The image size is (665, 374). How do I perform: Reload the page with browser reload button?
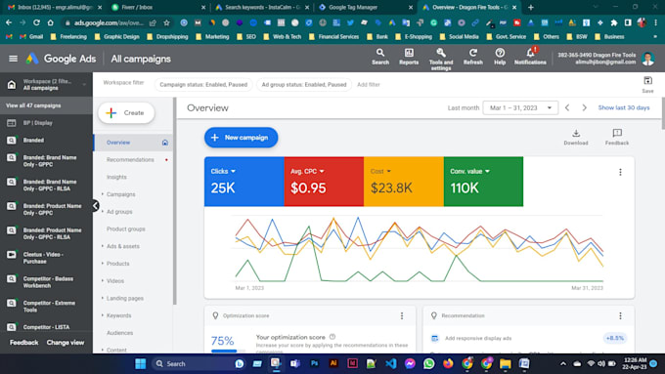coord(36,22)
